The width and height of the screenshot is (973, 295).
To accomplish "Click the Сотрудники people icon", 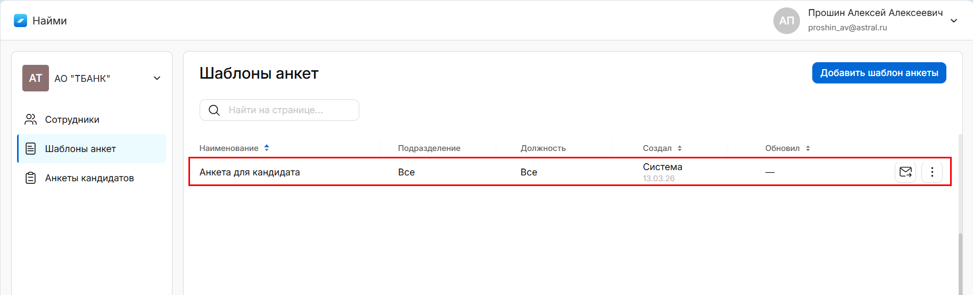I will coord(31,120).
